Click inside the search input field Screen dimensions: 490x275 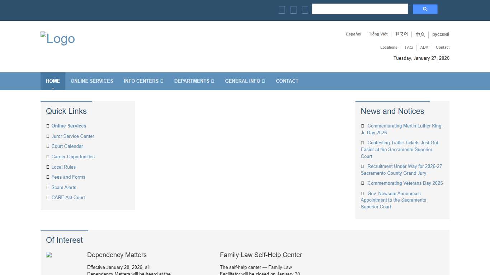pyautogui.click(x=360, y=9)
